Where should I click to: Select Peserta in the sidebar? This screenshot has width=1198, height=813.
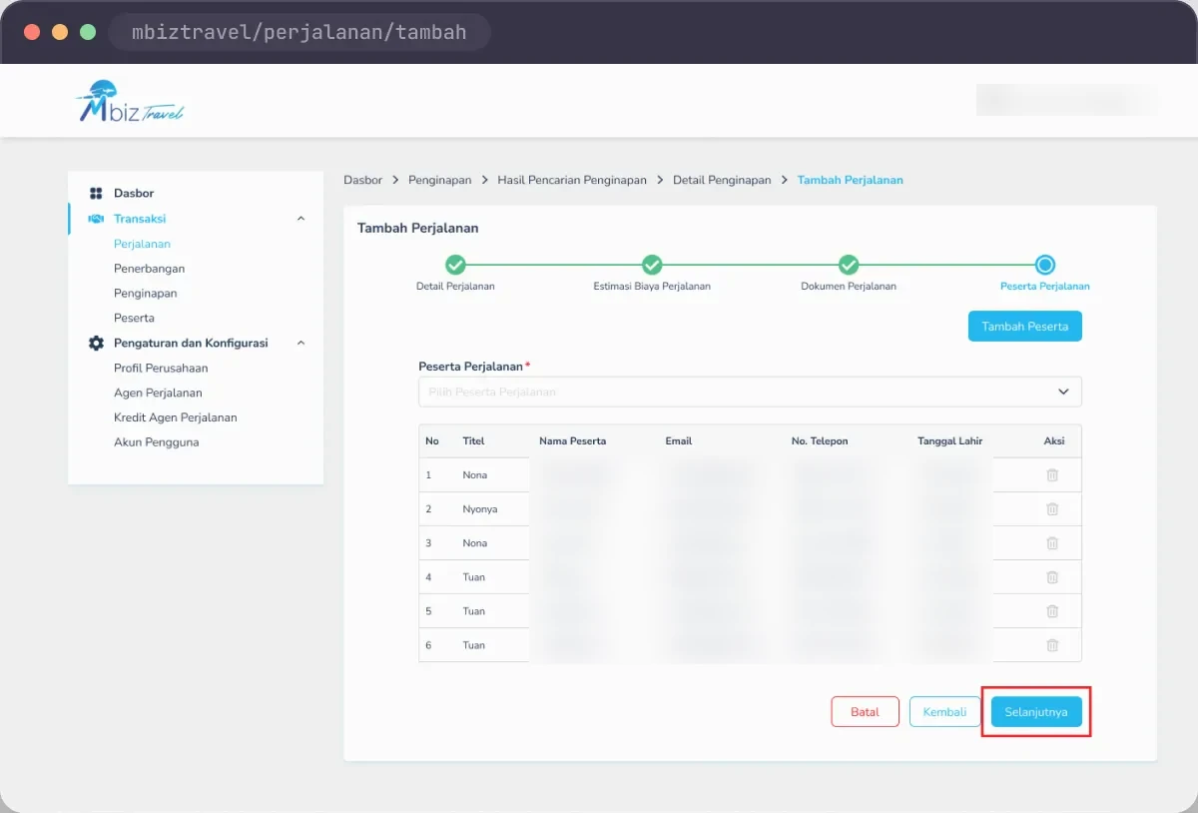[134, 318]
